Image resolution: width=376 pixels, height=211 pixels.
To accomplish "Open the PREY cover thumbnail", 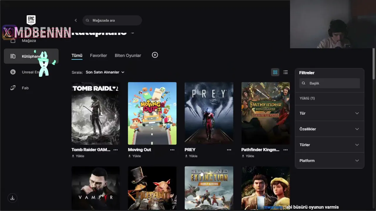I will 209,113.
